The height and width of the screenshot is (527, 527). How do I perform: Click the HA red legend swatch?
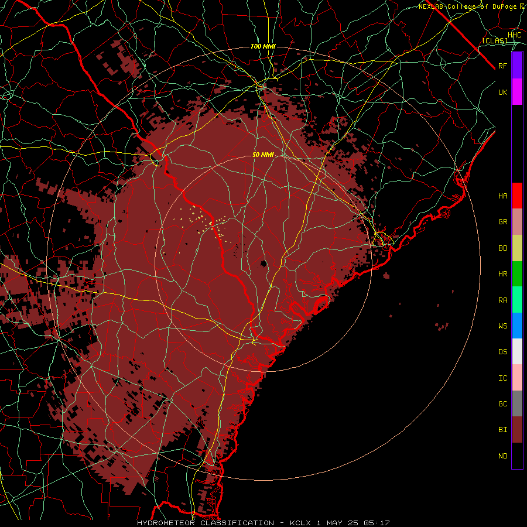[517, 196]
